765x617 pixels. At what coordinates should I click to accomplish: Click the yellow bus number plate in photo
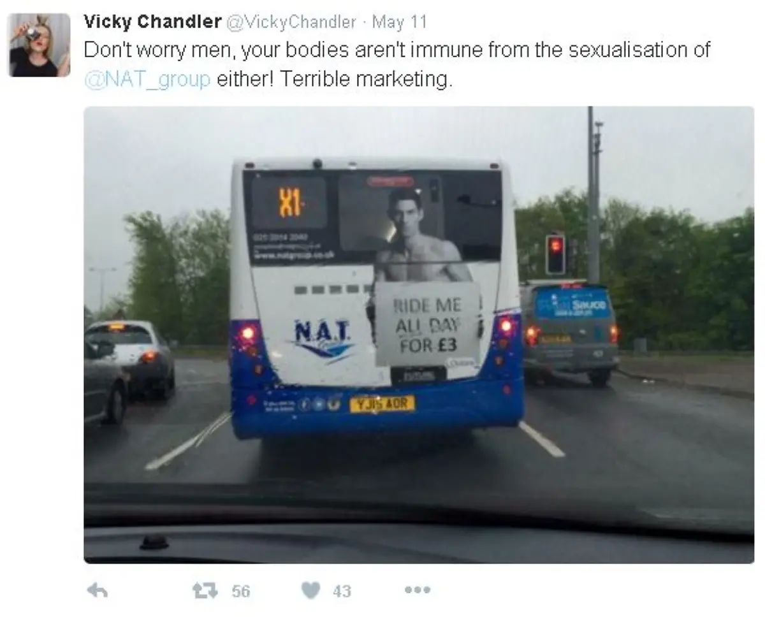coord(382,404)
